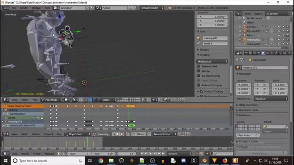The width and height of the screenshot is (294, 165).
Task: Toggle viewport visibility of Camera in outliner
Action: pyautogui.click(x=279, y=27)
